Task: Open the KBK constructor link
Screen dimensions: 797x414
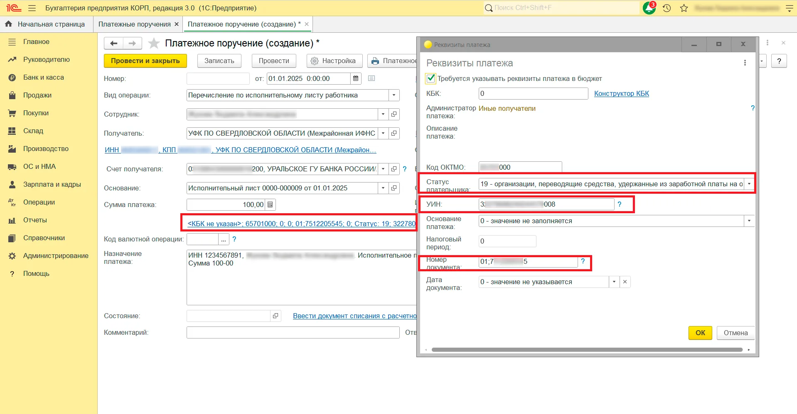Action: click(x=621, y=93)
